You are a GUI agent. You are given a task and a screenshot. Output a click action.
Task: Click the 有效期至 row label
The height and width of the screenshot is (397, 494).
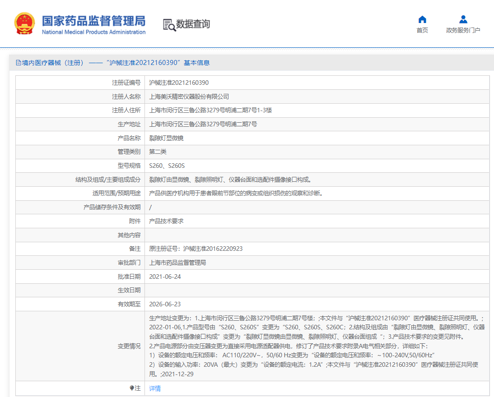point(129,304)
